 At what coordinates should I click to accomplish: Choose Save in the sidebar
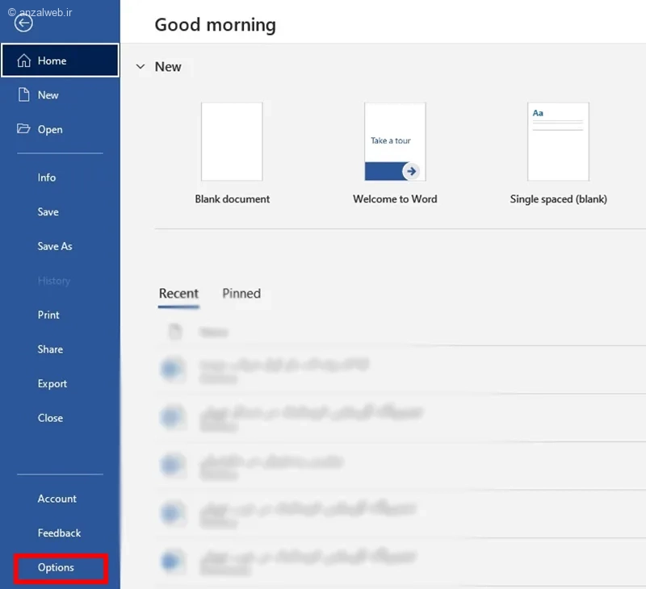(x=48, y=212)
